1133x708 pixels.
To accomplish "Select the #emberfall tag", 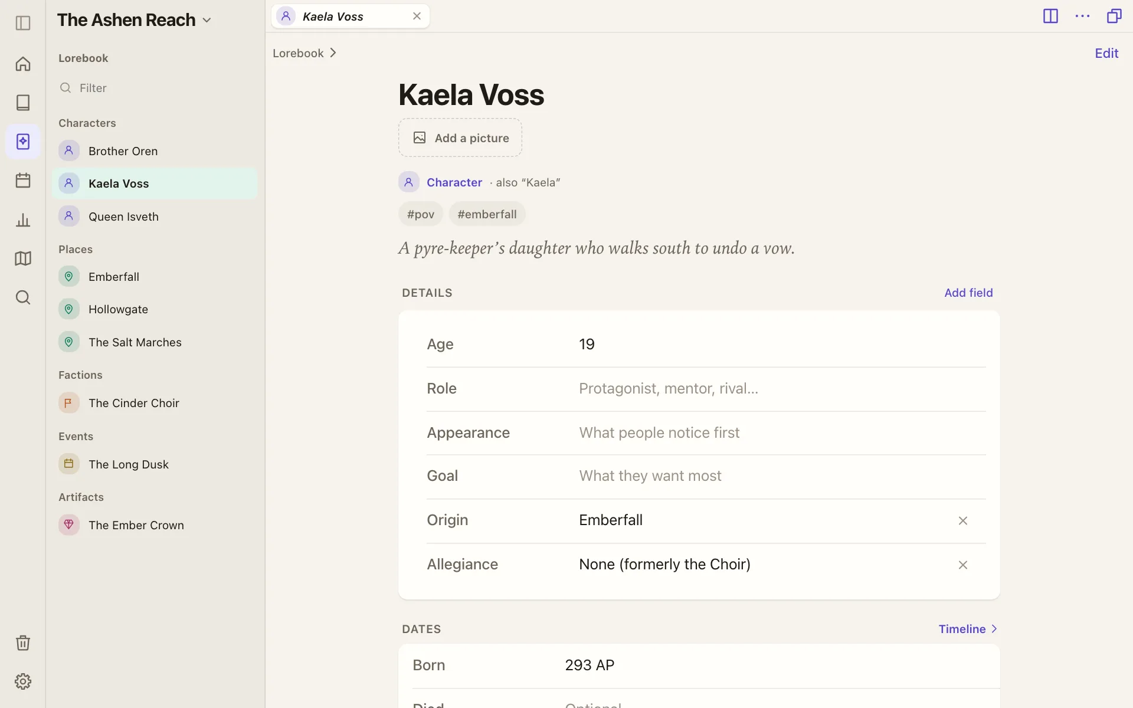I will coord(487,214).
